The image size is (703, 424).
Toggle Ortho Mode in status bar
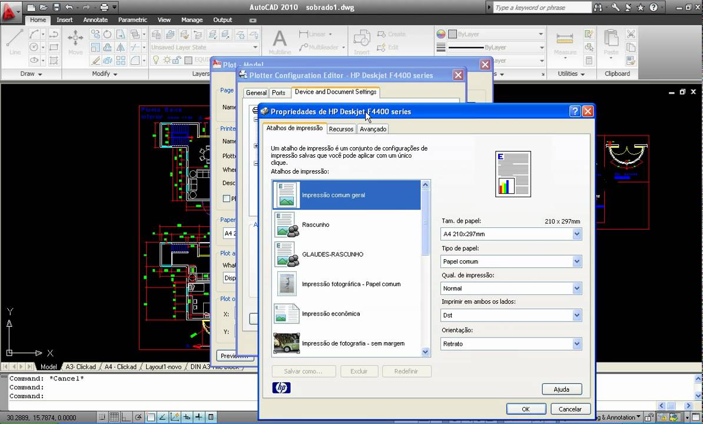[x=127, y=418]
